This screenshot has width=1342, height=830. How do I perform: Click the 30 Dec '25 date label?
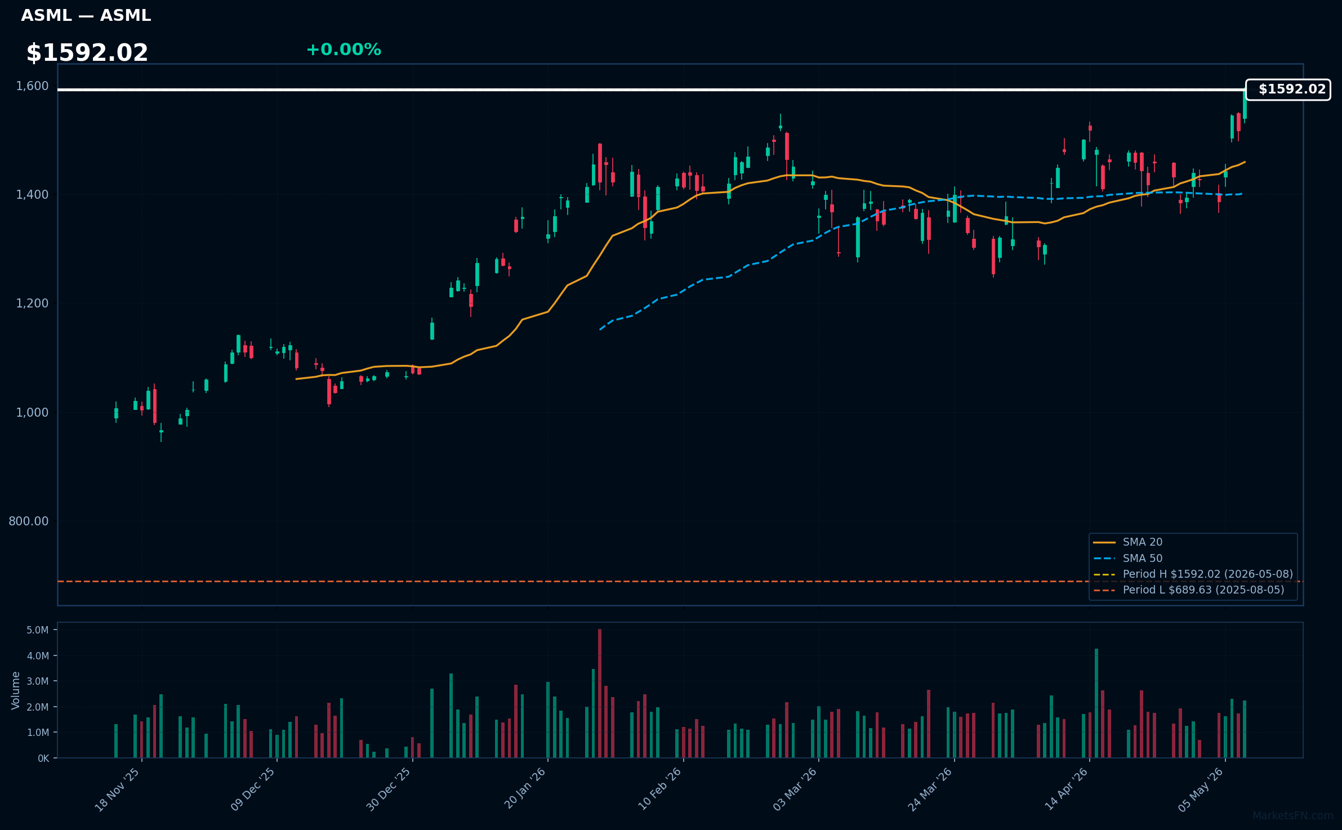[389, 789]
